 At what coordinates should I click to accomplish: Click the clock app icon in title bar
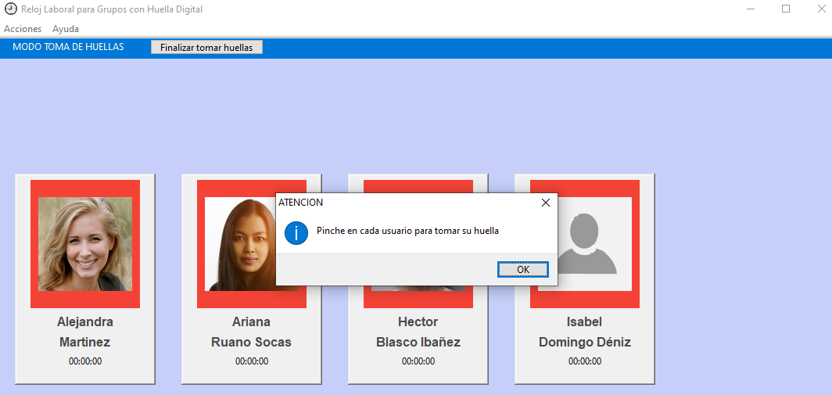(x=10, y=9)
